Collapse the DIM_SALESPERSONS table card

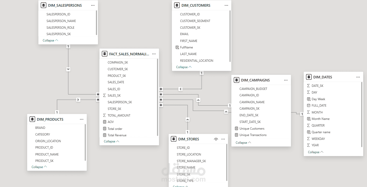[50, 40]
